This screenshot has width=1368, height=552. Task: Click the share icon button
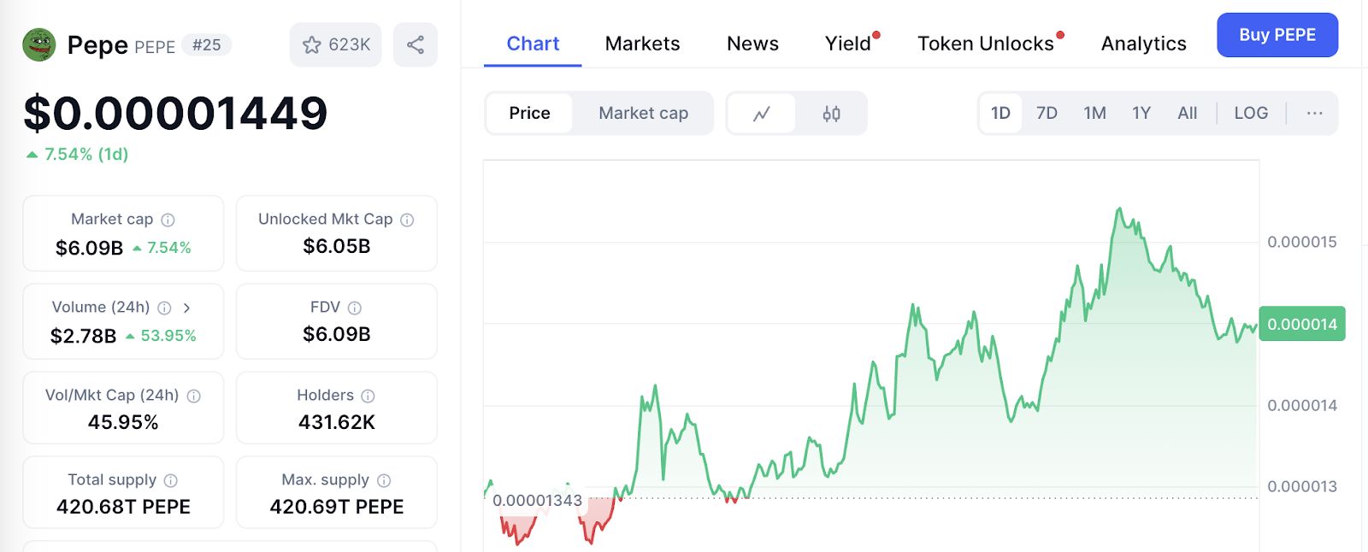(x=416, y=45)
